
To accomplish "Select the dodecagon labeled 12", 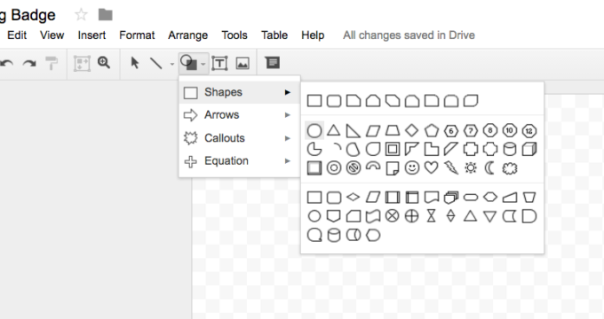I will [529, 130].
